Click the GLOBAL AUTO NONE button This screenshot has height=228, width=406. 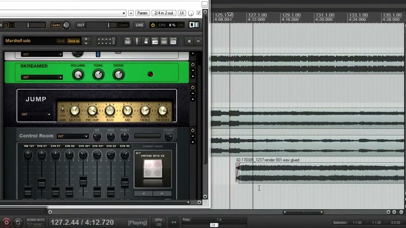coord(36,222)
